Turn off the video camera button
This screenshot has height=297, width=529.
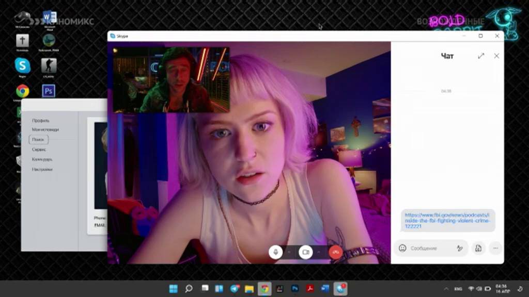(306, 252)
